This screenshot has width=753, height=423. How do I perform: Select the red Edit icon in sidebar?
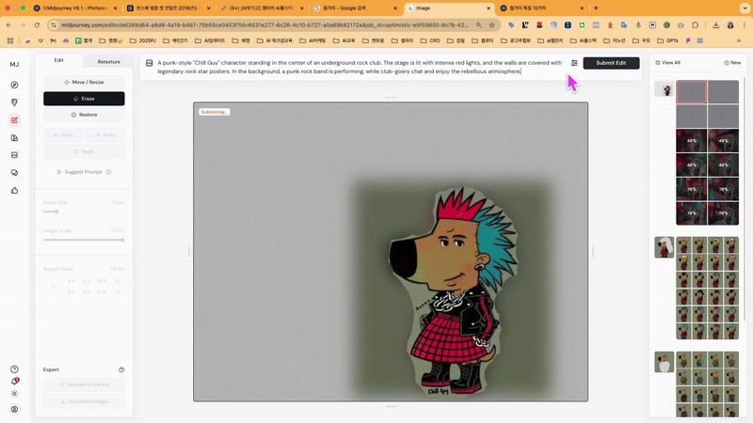[14, 120]
